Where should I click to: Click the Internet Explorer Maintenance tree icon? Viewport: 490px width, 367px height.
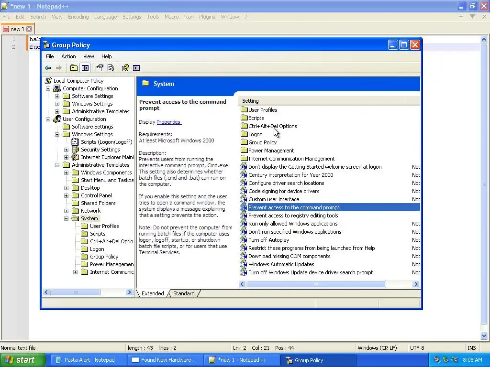pyautogui.click(x=75, y=157)
